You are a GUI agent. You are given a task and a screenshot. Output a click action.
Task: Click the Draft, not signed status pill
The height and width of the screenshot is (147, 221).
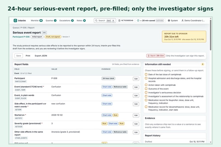53,37
